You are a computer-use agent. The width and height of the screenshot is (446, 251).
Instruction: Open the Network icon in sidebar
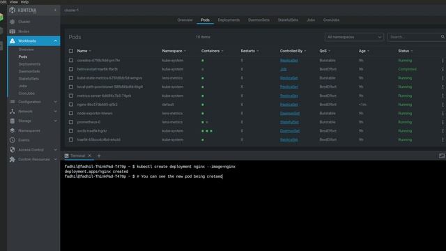point(13,112)
